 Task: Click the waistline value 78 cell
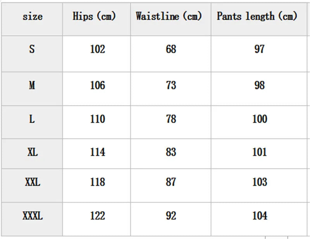(x=171, y=119)
